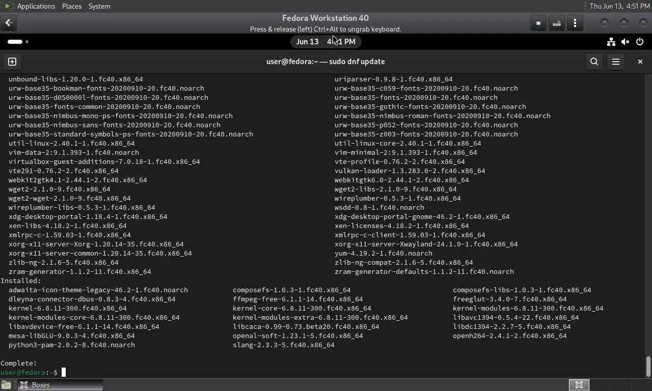The height and width of the screenshot is (391, 652).
Task: Click vim-minimal-2:9.1.393-1 package entry
Action: [x=406, y=152]
